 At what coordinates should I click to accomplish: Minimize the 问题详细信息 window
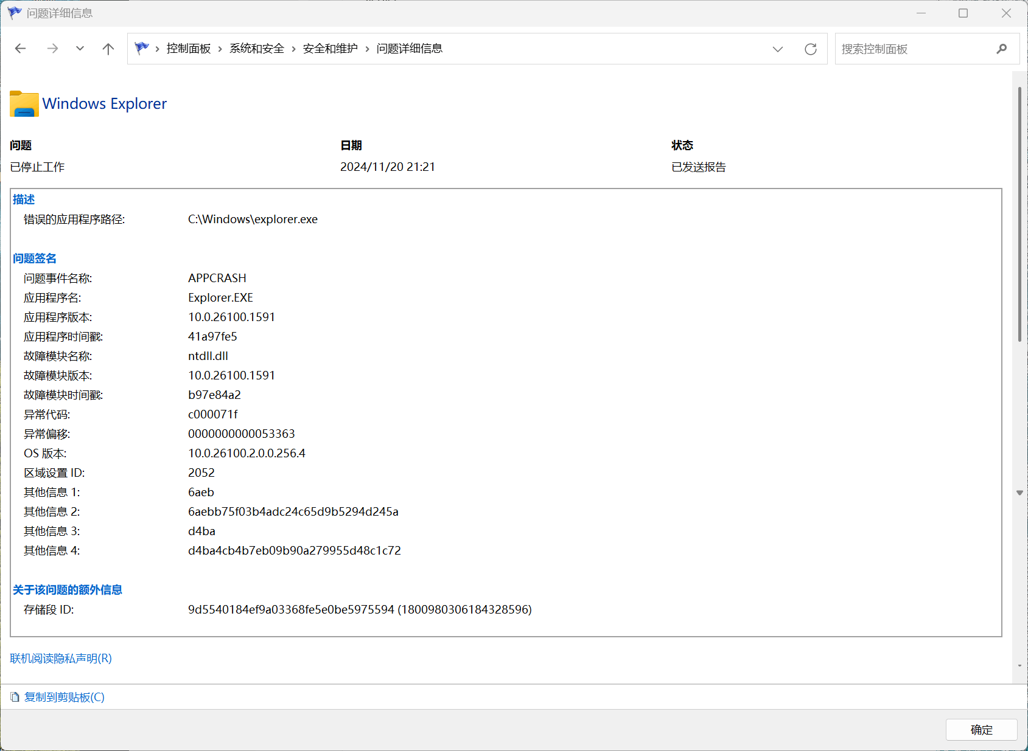pos(921,13)
